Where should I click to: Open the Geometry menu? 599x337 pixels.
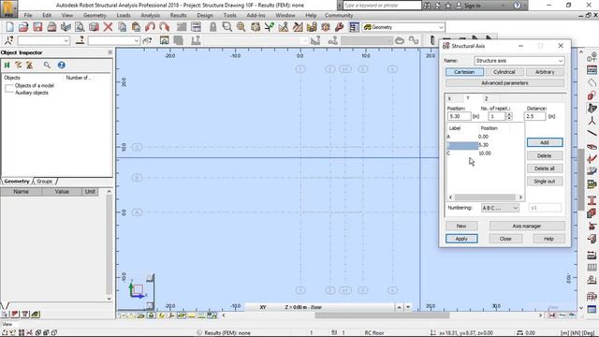pos(95,15)
